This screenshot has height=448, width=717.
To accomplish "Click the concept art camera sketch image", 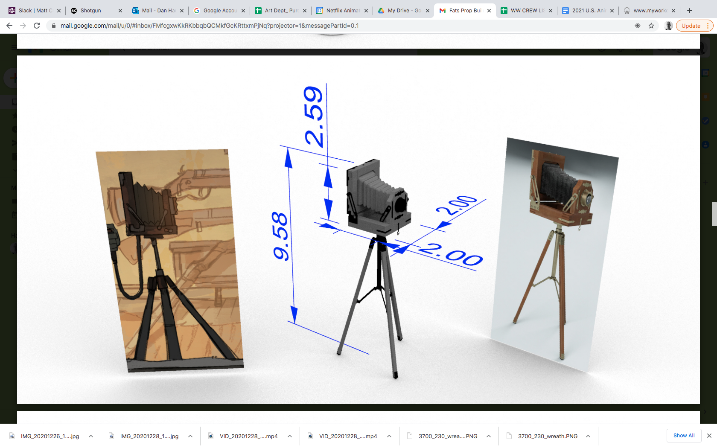I will click(x=170, y=260).
